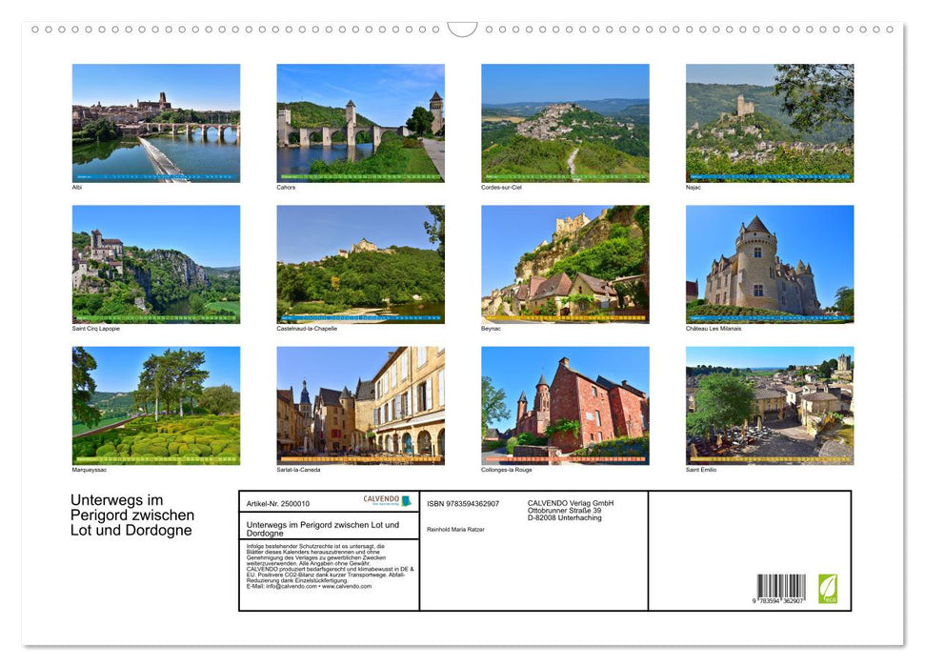Image resolution: width=925 pixels, height=667 pixels.
Task: Click 'D-82008 Unterhaching' text
Action: (x=565, y=517)
